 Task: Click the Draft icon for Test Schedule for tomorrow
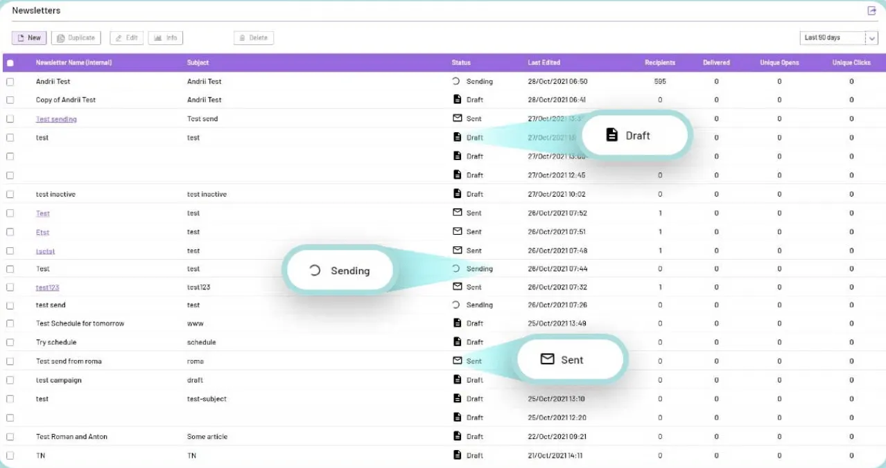tap(457, 323)
